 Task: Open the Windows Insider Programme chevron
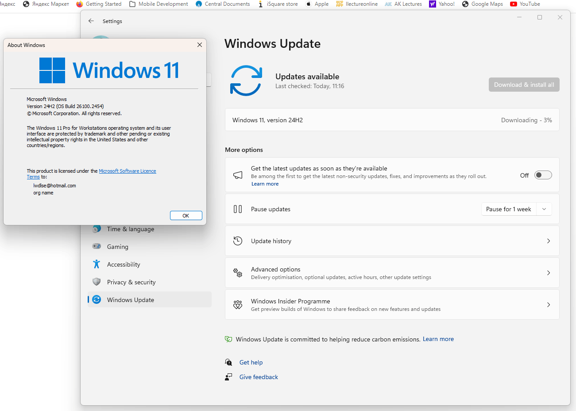[549, 305]
